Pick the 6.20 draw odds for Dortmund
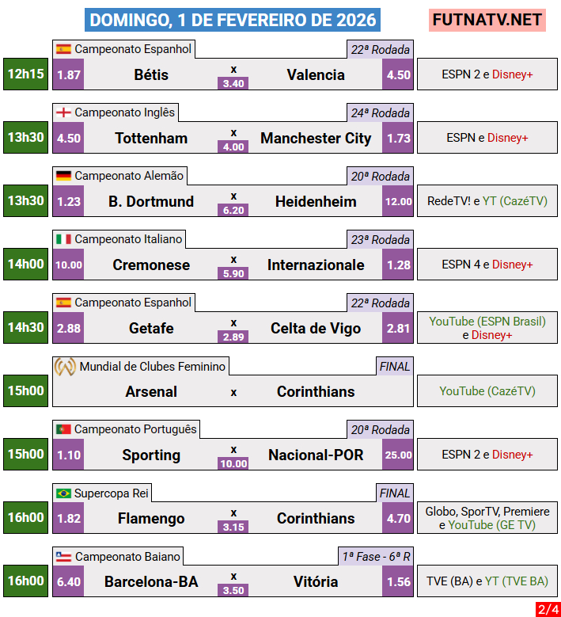Image resolution: width=561 pixels, height=617 pixels. point(233,211)
